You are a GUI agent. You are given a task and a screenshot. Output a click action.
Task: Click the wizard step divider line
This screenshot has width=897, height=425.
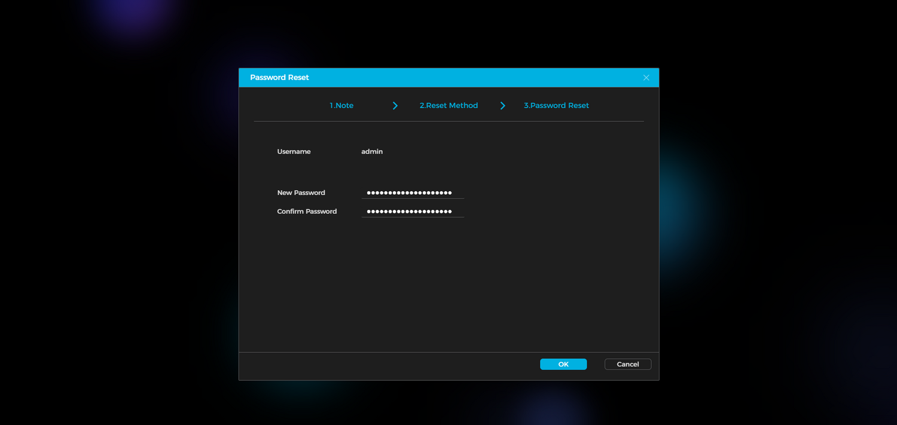tap(448, 121)
